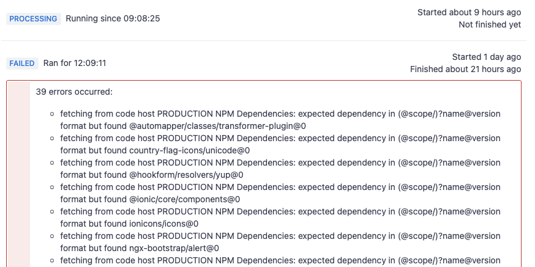Click the bullet point before the country-flag-icons error
The height and width of the screenshot is (267, 535).
pos(54,138)
